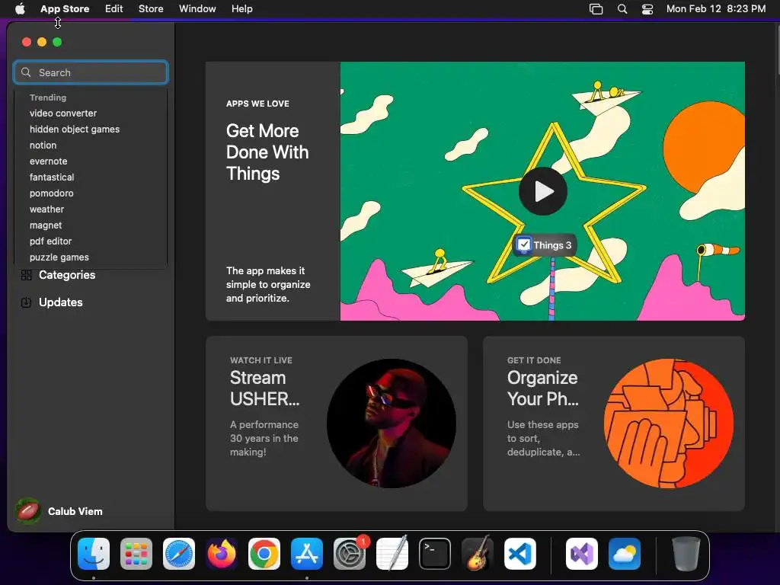This screenshot has height=585, width=780.
Task: Open the Store menu
Action: pyautogui.click(x=151, y=8)
